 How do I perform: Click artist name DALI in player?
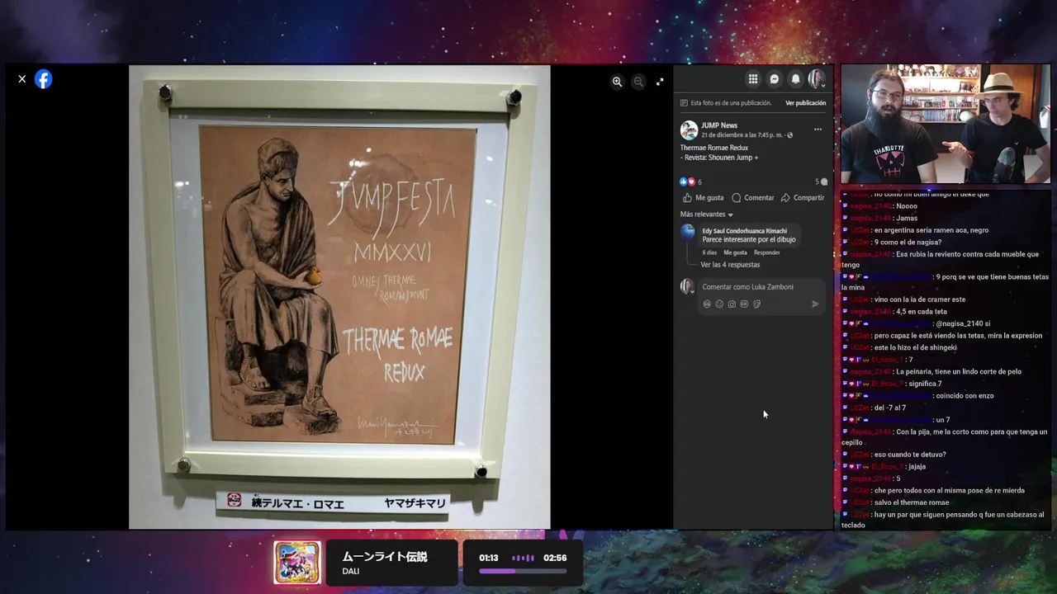tap(351, 572)
